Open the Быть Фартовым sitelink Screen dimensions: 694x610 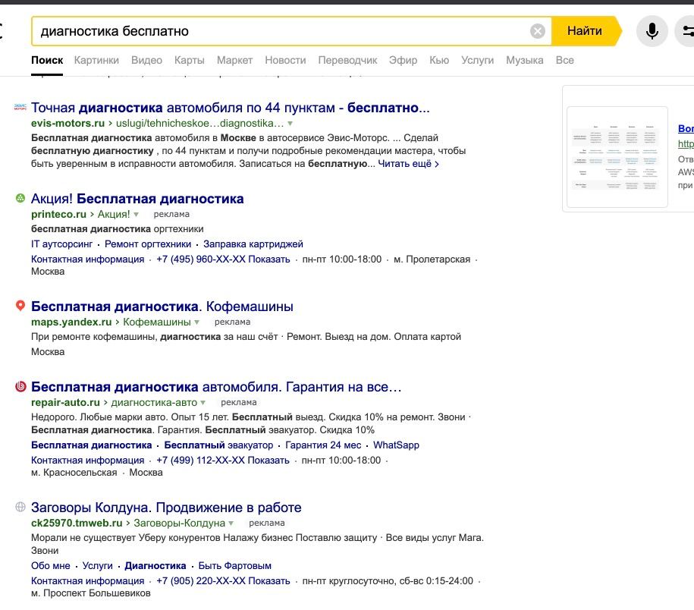pyautogui.click(x=234, y=566)
